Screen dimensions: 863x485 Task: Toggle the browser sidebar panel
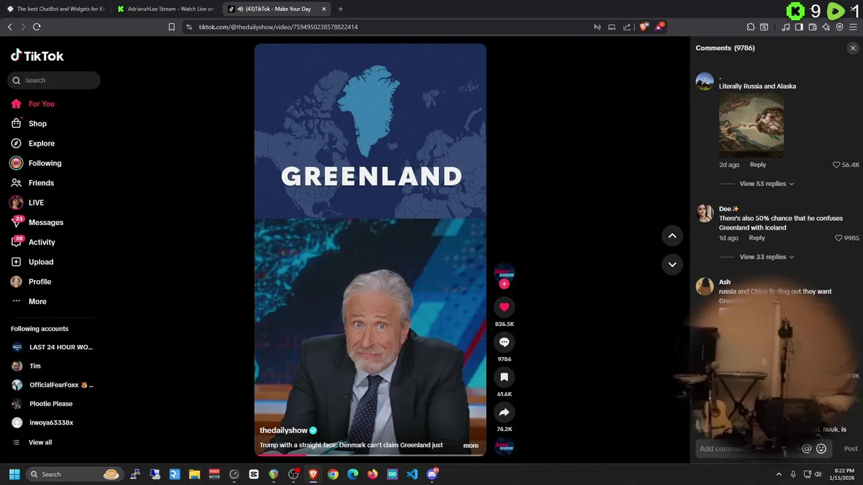tap(799, 27)
